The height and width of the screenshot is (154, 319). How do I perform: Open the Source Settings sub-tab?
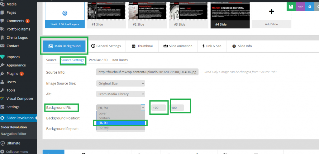pos(73,60)
